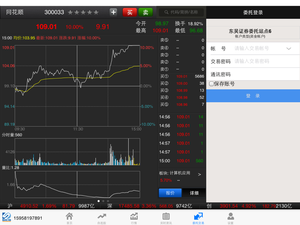Image resolution: width=300 pixels, height=225 pixels.
Task: Expand the 板块 计算机应用 sector arrow
Action: (x=199, y=174)
